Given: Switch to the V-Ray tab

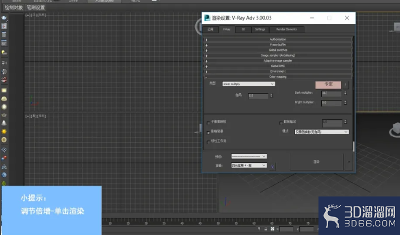Looking at the screenshot, I should point(227,29).
